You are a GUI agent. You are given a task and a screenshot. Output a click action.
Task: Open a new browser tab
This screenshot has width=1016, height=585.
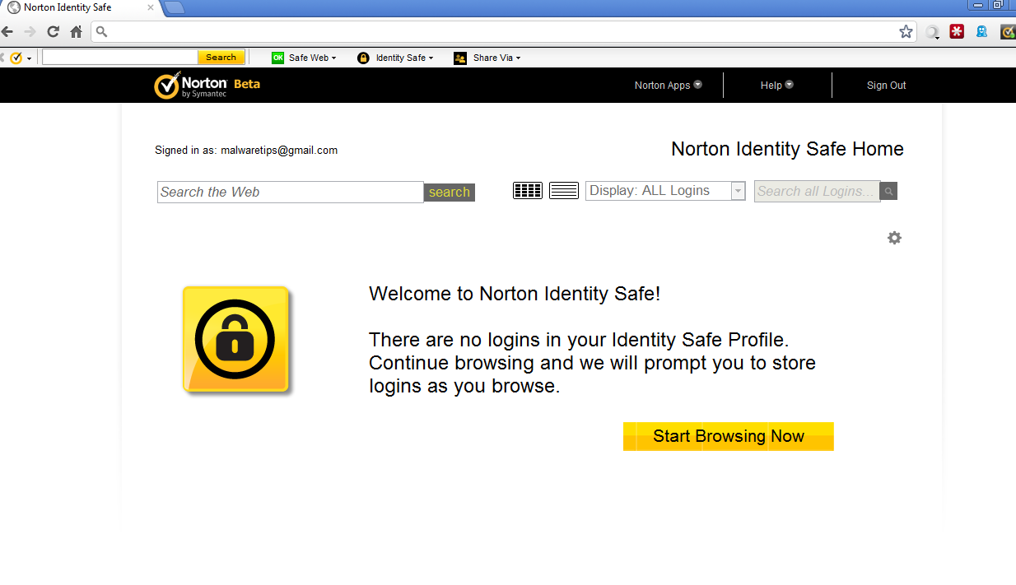[x=175, y=8]
